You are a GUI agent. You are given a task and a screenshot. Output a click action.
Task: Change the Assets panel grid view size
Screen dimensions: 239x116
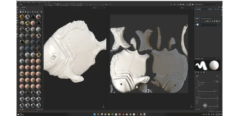(x=41, y=12)
